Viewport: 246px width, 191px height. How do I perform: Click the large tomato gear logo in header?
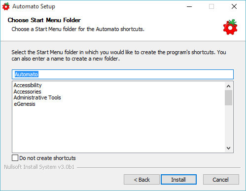[x=230, y=27]
